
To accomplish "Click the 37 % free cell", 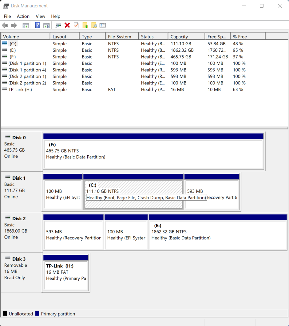I will (x=238, y=57).
